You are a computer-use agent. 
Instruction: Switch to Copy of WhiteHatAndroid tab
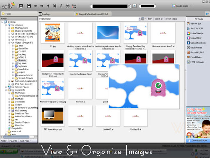pyautogui.click(x=93, y=14)
